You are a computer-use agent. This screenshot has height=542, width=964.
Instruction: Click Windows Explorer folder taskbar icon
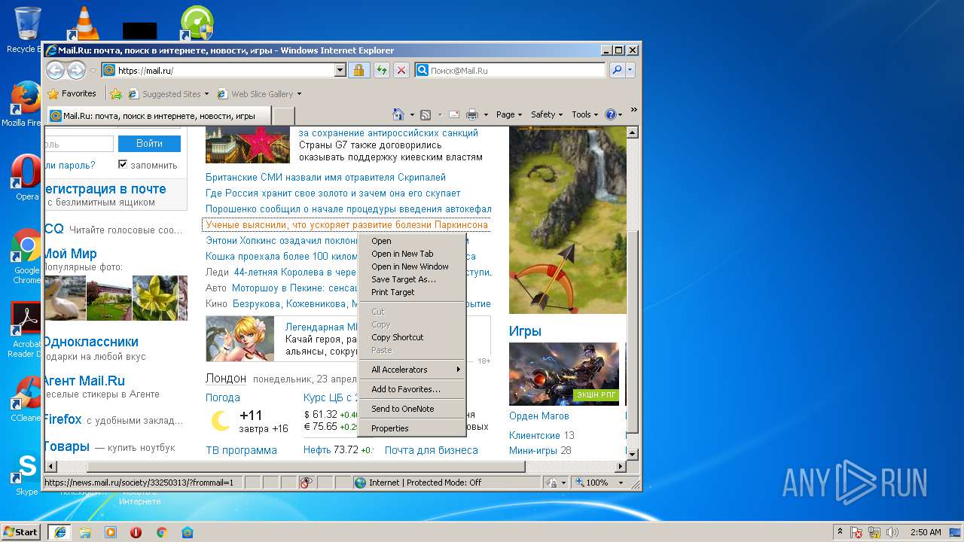point(85,532)
